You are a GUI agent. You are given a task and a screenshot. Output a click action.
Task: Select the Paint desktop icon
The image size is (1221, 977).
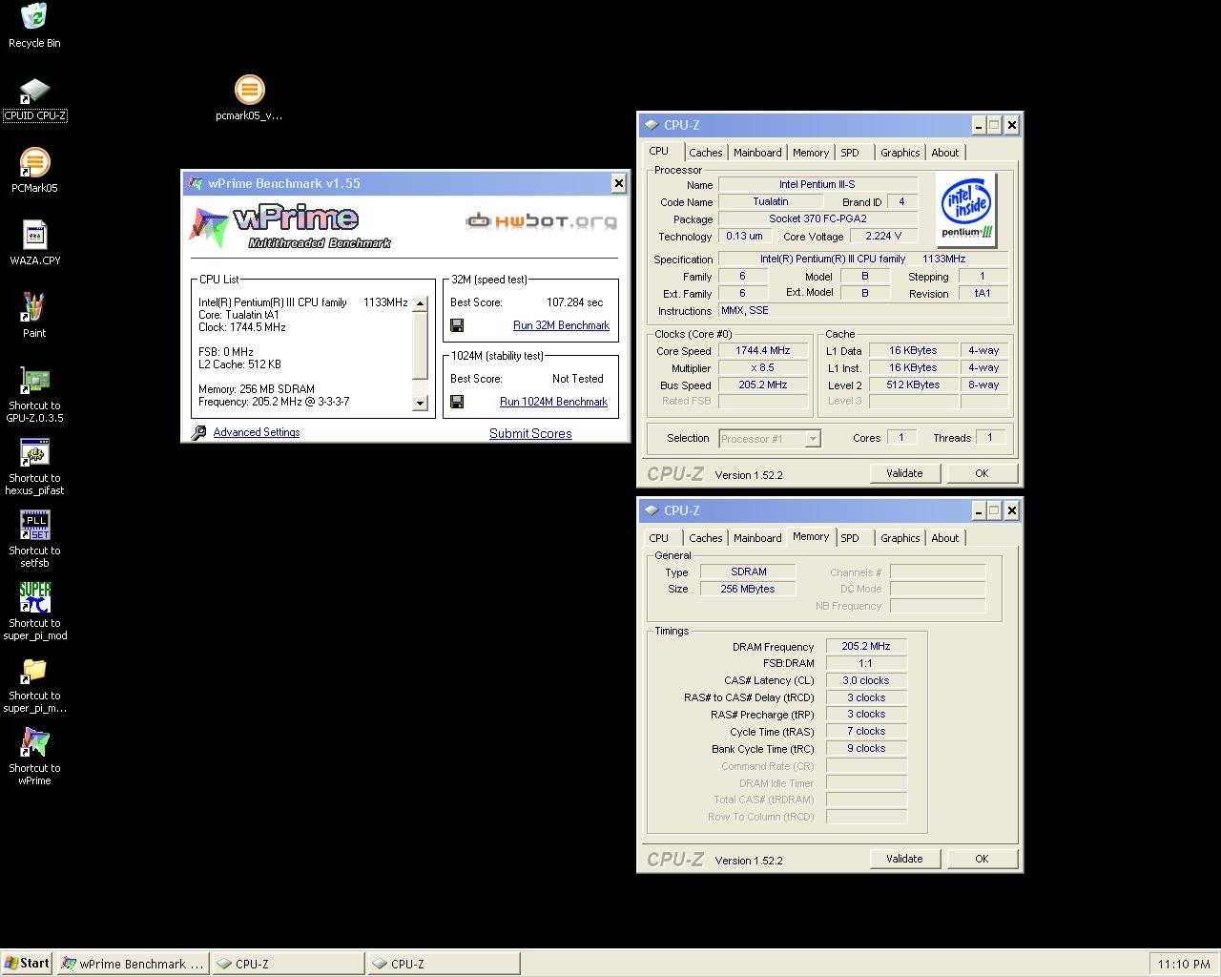[34, 315]
